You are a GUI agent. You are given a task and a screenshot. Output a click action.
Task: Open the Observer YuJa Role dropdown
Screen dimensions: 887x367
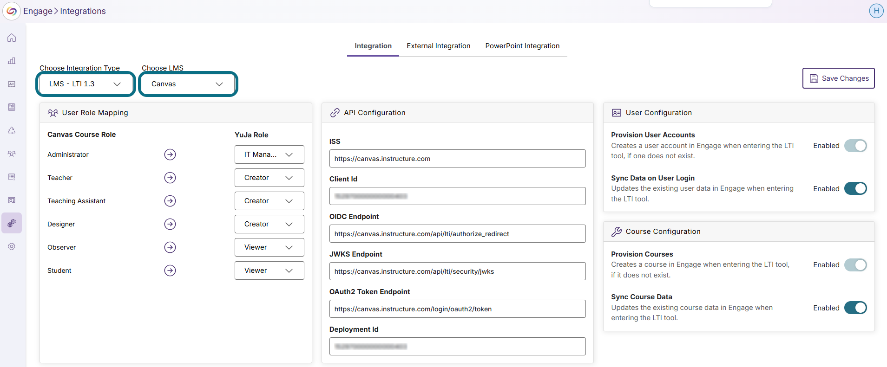(269, 247)
